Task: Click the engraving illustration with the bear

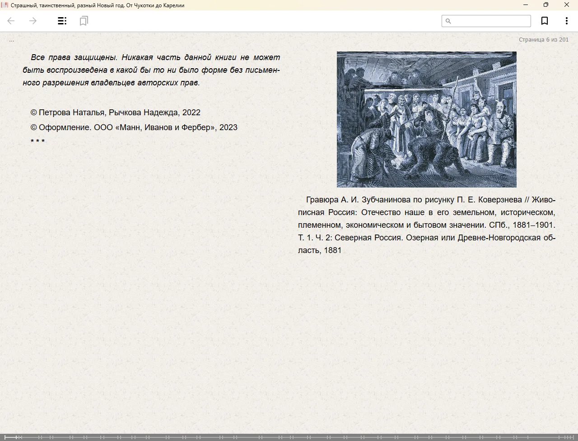Action: pos(426,119)
